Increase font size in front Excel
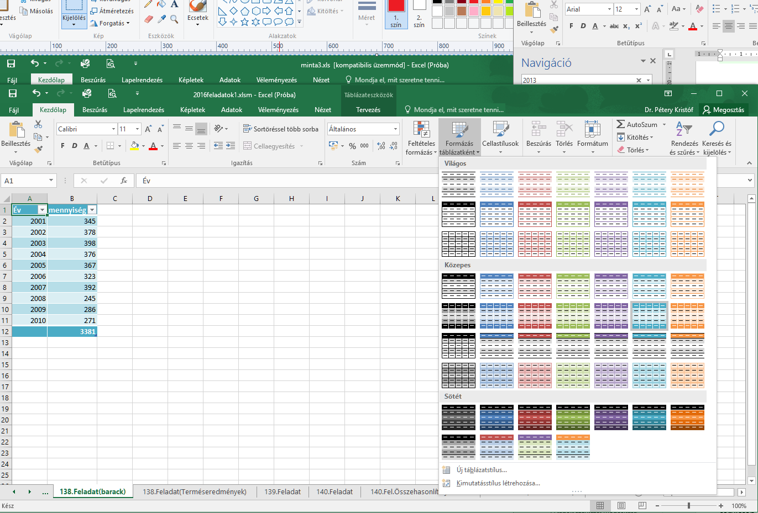The height and width of the screenshot is (513, 758). pyautogui.click(x=148, y=129)
